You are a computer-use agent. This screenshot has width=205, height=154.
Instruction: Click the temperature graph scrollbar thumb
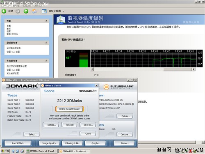pyautogui.click(x=178, y=69)
